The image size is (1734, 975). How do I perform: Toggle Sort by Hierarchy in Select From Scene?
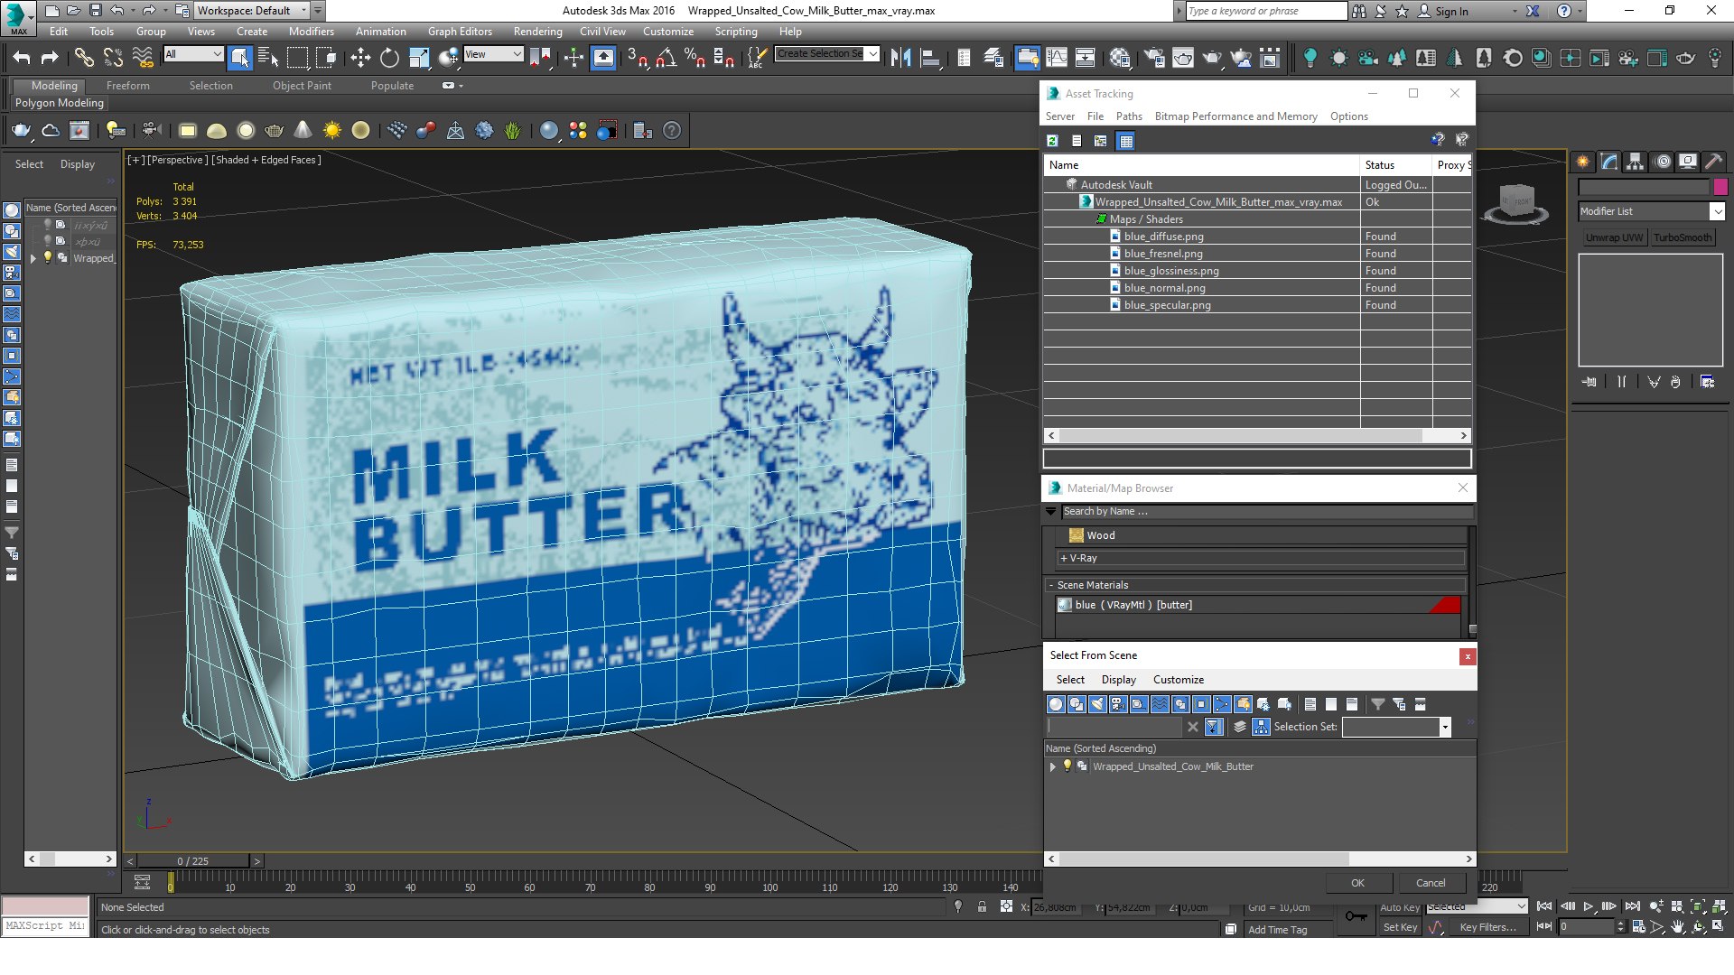1262,727
